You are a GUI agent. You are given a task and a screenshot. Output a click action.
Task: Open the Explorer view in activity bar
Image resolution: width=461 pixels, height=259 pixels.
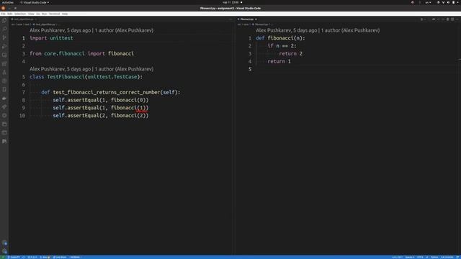point(4,21)
